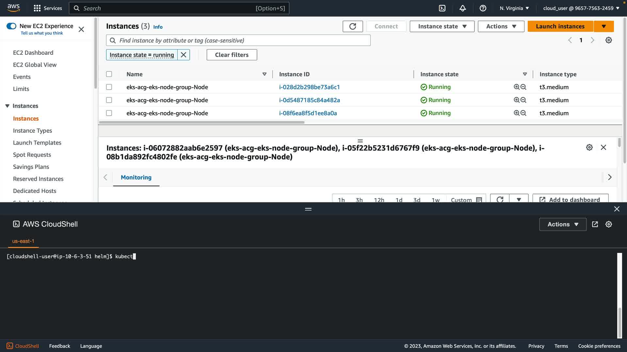Zoom in filter on first Running instance

point(516,87)
